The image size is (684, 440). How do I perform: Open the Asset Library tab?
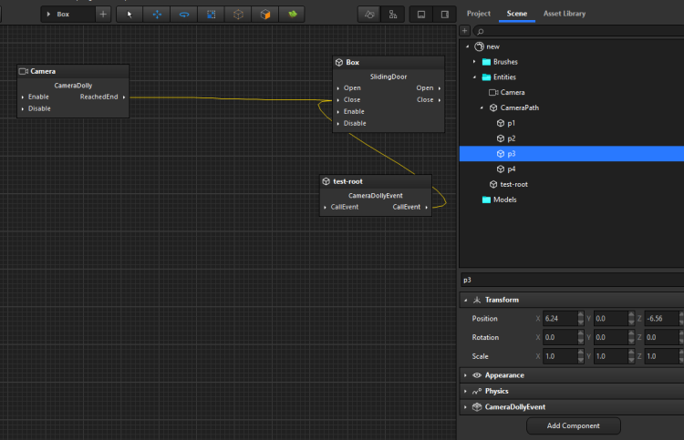(x=565, y=14)
